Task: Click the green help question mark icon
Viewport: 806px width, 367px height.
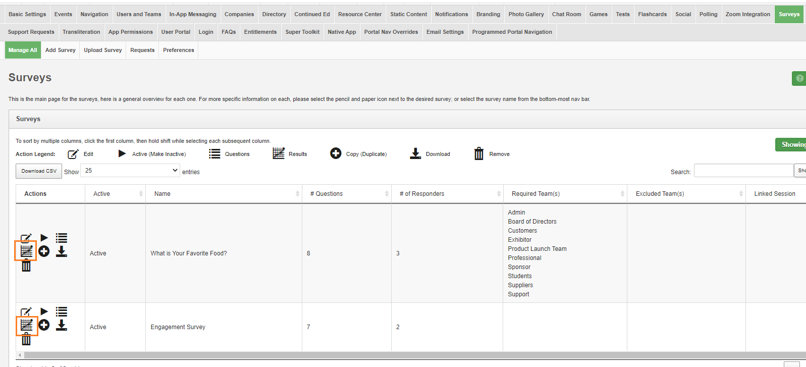Action: [799, 78]
